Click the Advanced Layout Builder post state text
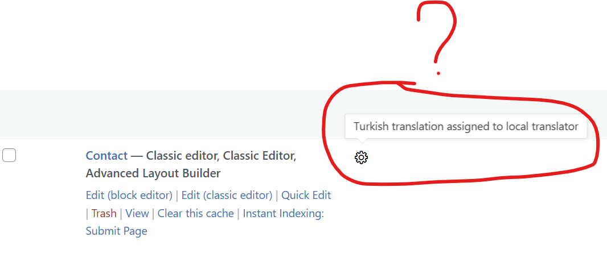Viewport: 607px width, 266px height. [153, 173]
